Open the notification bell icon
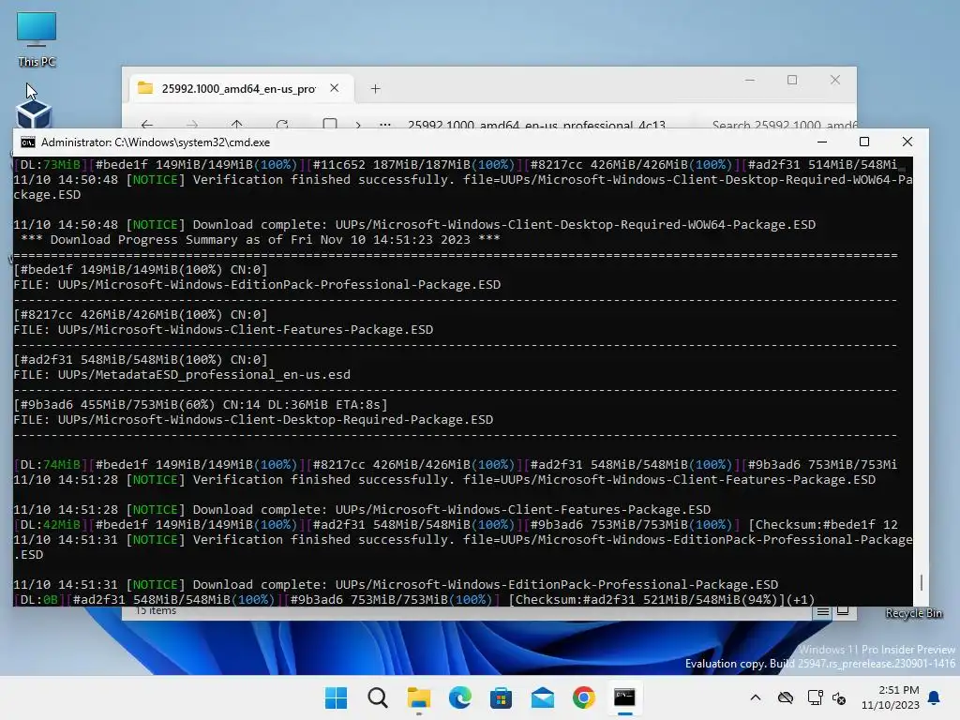 click(x=935, y=697)
